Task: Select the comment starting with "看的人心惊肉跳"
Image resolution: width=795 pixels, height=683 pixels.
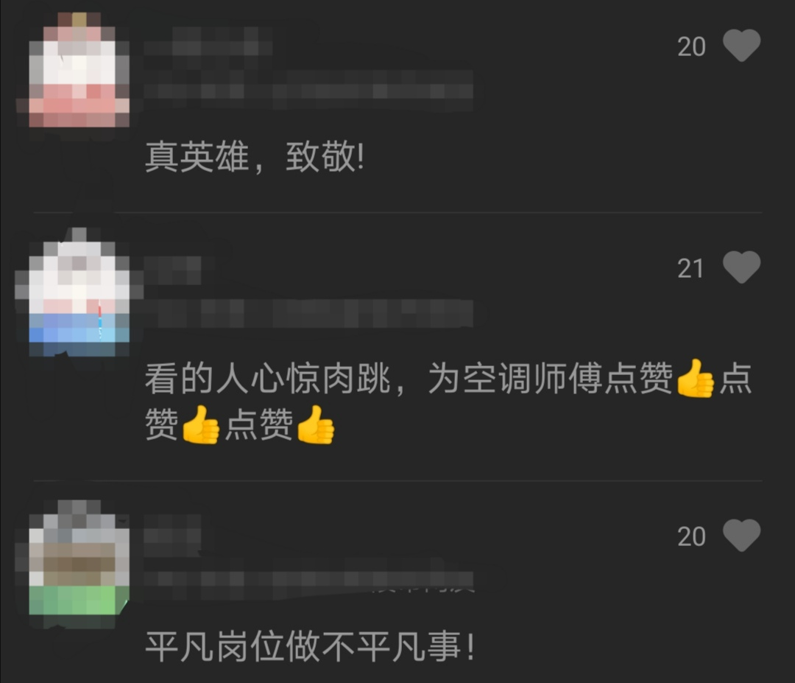Action: click(448, 402)
